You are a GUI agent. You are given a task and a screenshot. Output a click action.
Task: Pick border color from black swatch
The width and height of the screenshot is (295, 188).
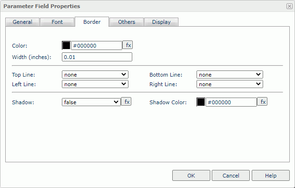(66, 46)
